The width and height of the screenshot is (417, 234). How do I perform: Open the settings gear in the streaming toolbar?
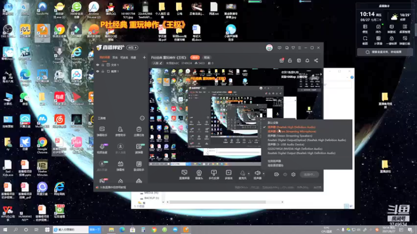point(293,174)
